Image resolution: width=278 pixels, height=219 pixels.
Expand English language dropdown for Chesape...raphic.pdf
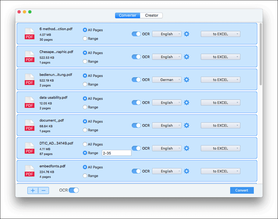[x=167, y=57]
